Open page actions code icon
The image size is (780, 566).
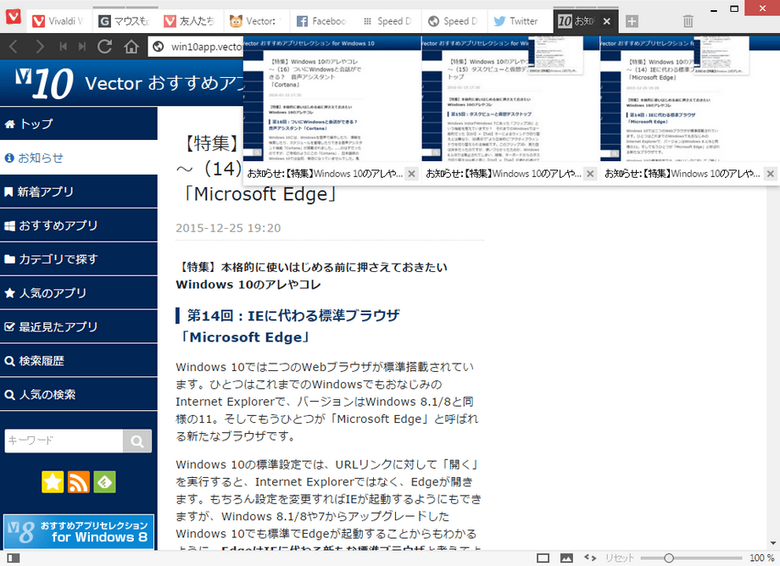coord(590,558)
